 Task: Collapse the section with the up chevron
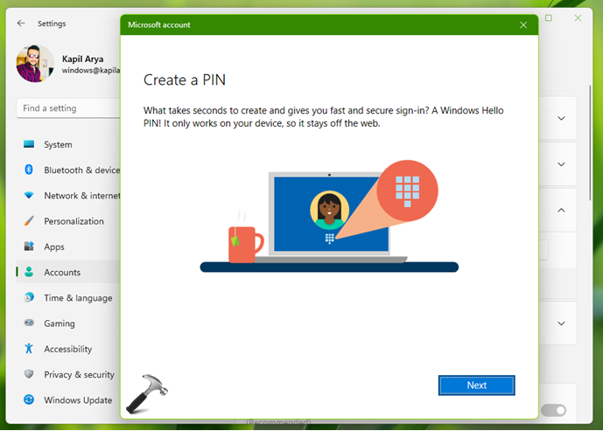point(561,211)
